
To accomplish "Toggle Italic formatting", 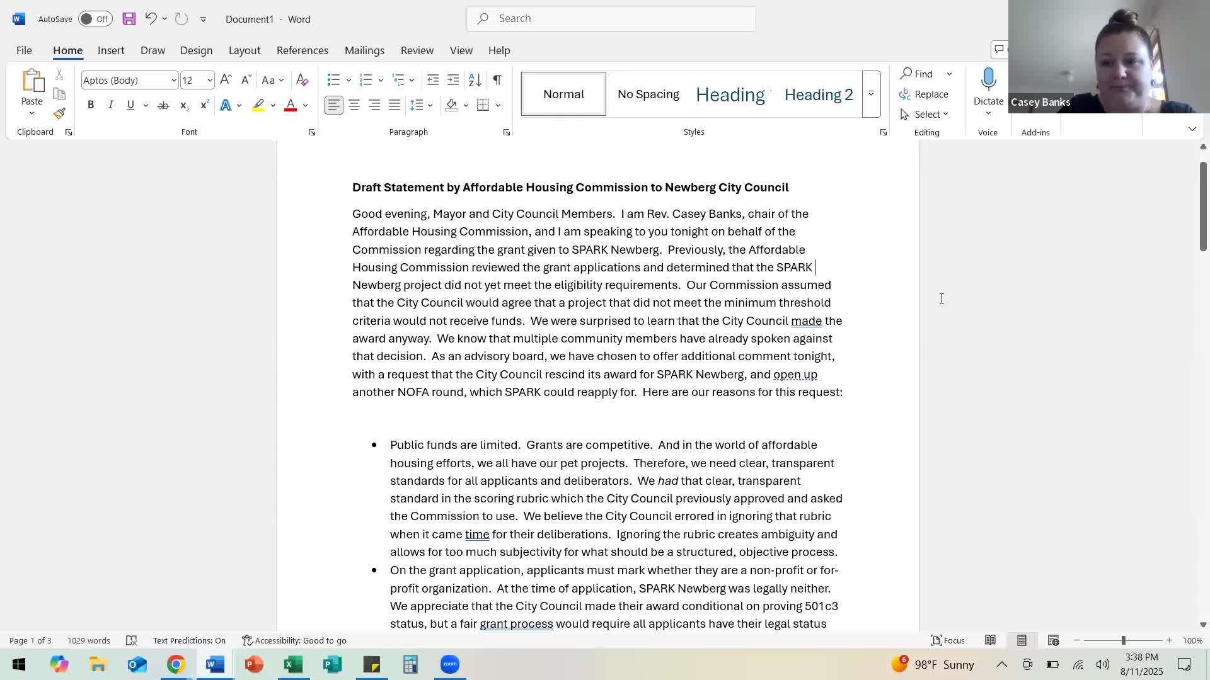I will click(x=110, y=105).
